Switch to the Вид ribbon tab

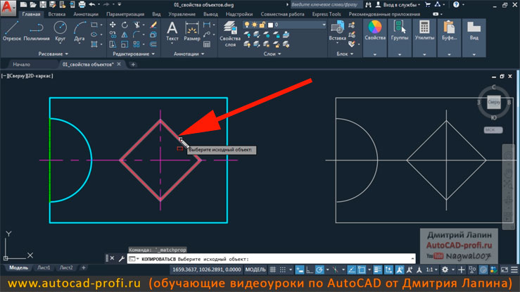156,14
